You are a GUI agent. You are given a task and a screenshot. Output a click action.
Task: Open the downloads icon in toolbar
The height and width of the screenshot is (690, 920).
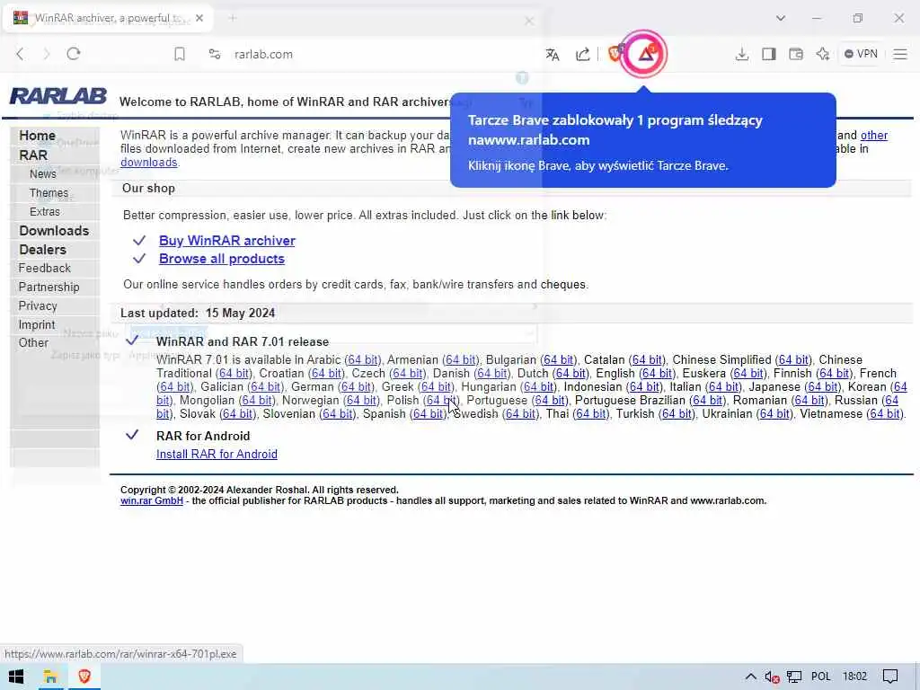pos(741,54)
